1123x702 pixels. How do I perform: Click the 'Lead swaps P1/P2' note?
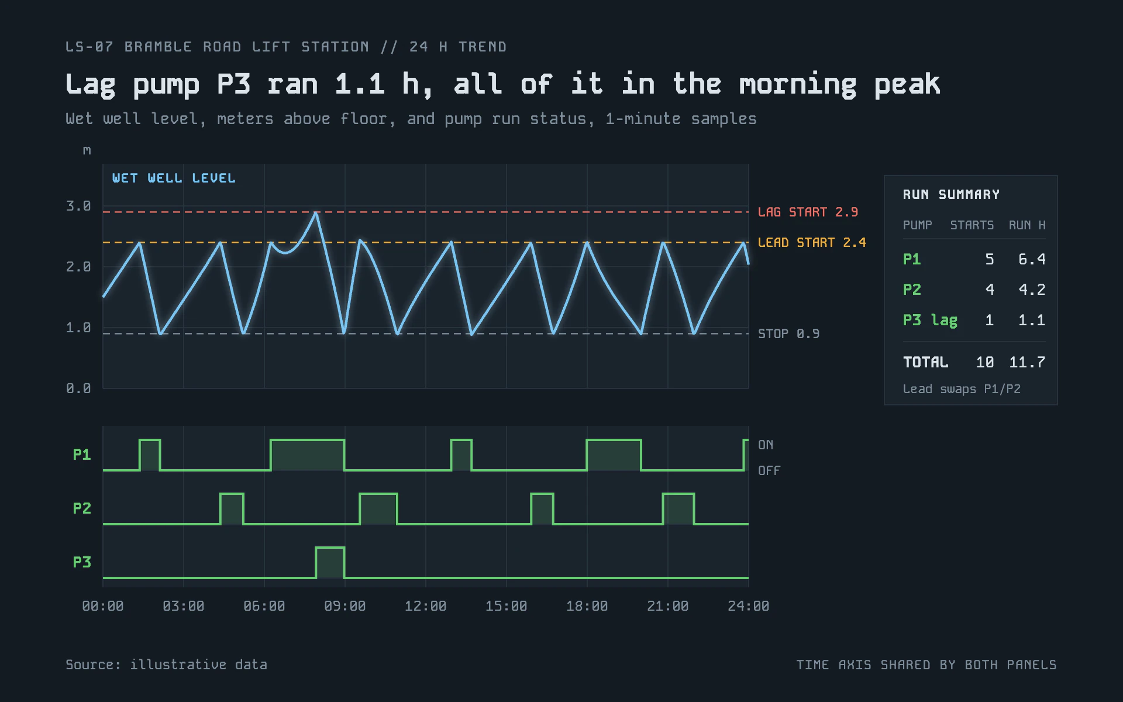962,389
